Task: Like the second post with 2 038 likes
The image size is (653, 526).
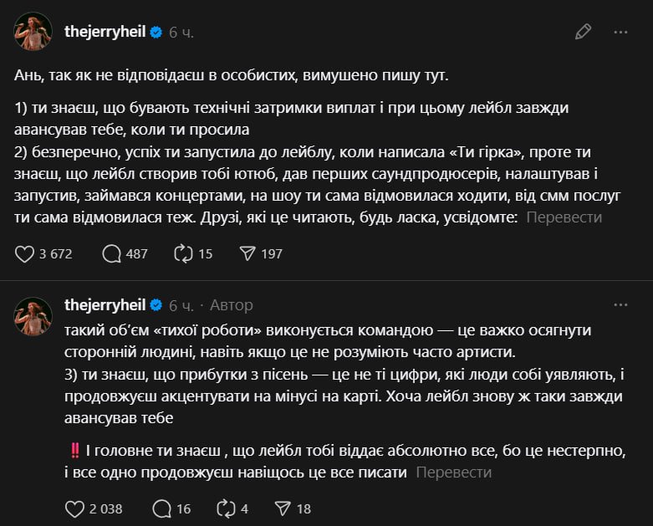Action: (75, 508)
